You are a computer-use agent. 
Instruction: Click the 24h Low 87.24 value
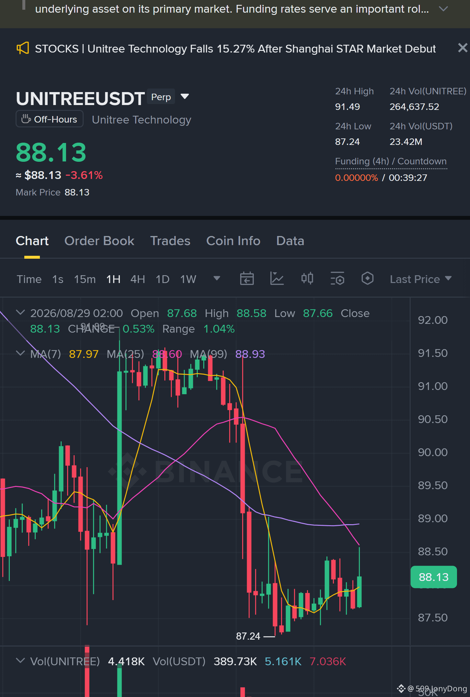click(347, 142)
